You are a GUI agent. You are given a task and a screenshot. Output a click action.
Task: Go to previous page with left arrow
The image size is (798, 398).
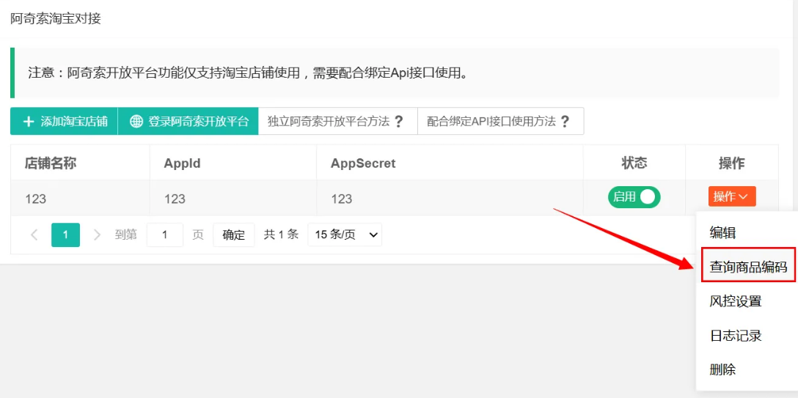(x=34, y=235)
